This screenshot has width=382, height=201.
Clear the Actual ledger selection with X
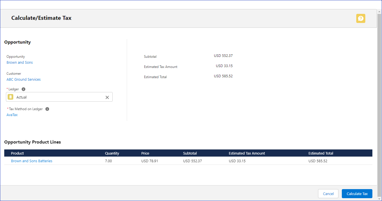click(107, 97)
